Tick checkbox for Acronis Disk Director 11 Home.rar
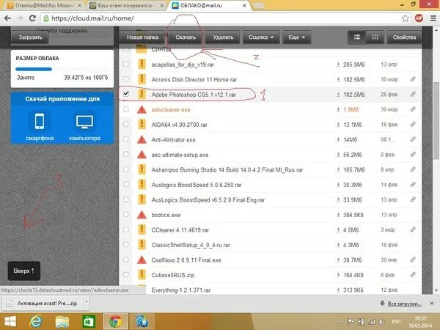Image resolution: width=440 pixels, height=330 pixels. tap(126, 79)
